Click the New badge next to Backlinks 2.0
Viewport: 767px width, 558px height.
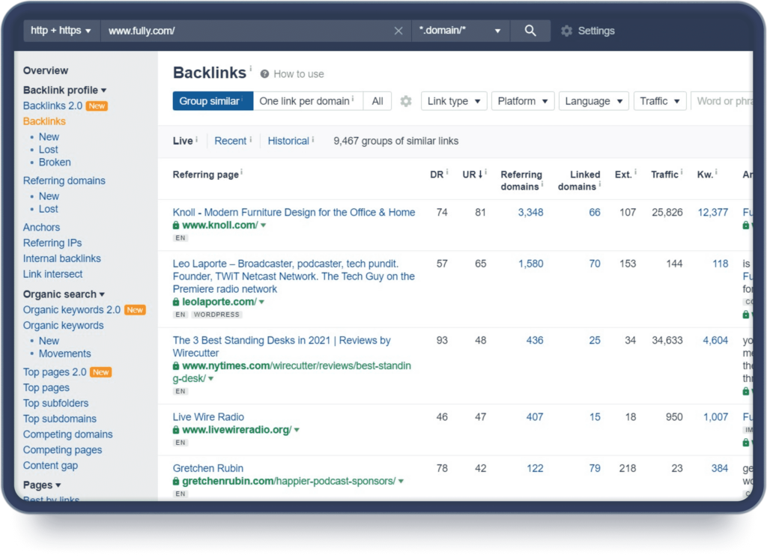coord(97,106)
